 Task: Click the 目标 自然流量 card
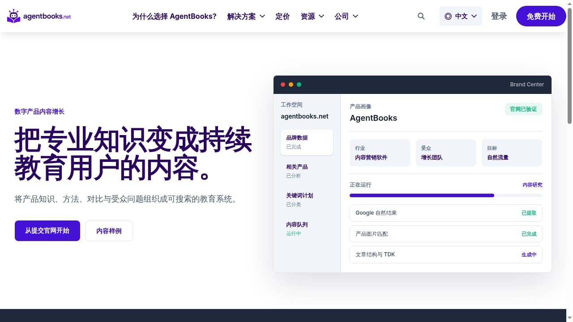click(512, 153)
